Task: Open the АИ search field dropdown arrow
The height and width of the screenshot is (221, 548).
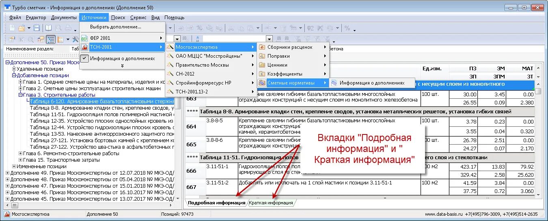Action: 268,39
